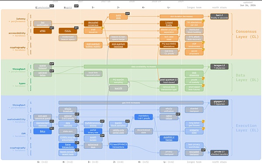Select the teragas L2 north star box

(219, 67)
